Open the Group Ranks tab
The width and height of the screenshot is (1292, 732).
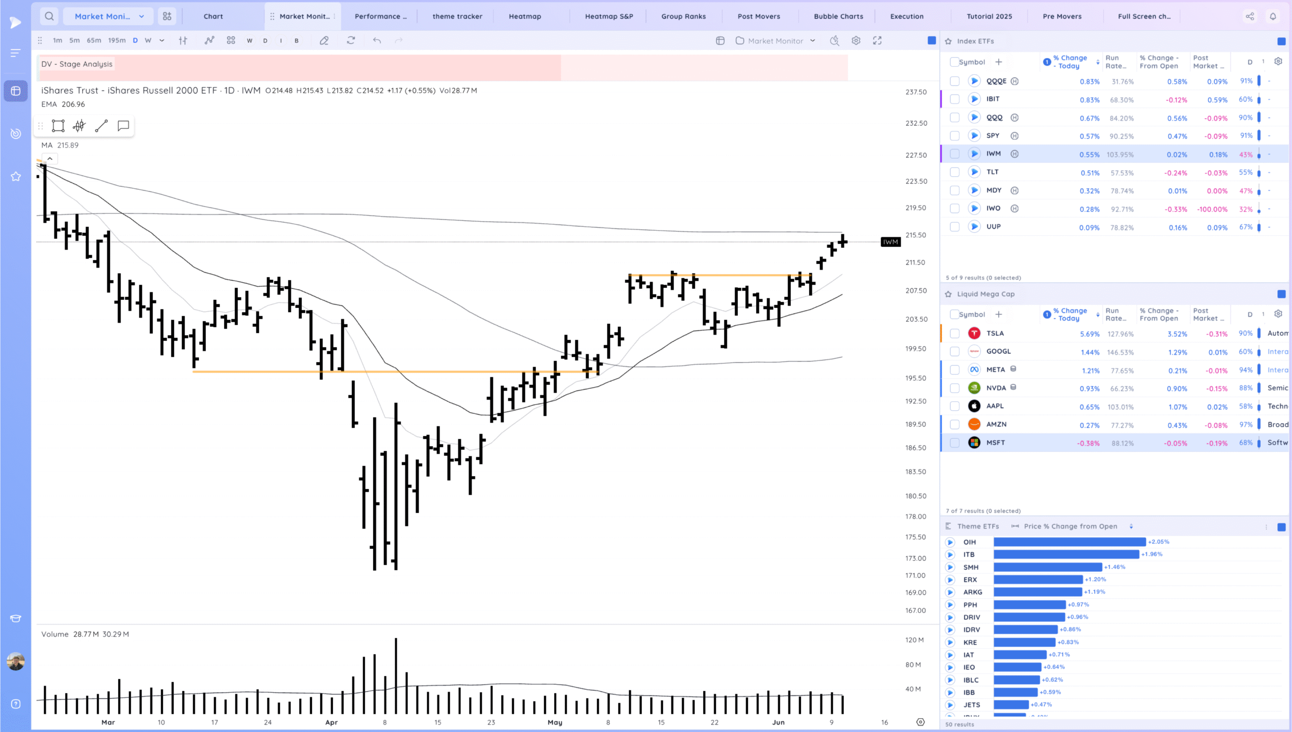point(683,16)
